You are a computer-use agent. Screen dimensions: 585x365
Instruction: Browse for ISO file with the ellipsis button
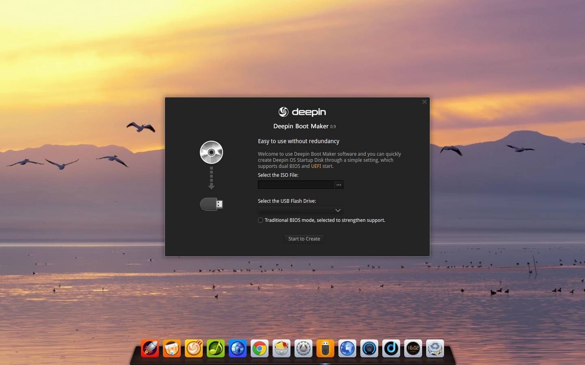pyautogui.click(x=339, y=185)
